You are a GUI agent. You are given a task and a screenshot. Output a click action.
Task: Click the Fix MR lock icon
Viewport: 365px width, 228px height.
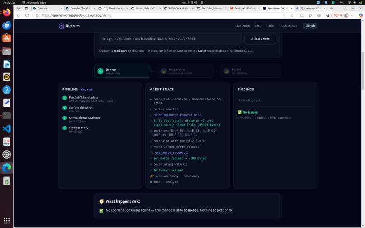click(x=226, y=71)
